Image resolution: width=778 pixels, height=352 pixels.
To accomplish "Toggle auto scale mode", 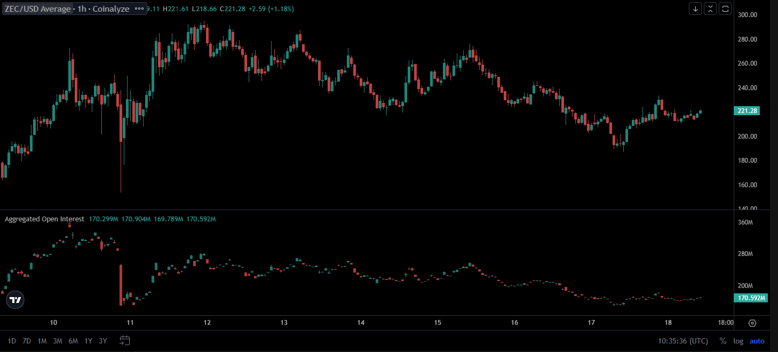I will tap(757, 341).
